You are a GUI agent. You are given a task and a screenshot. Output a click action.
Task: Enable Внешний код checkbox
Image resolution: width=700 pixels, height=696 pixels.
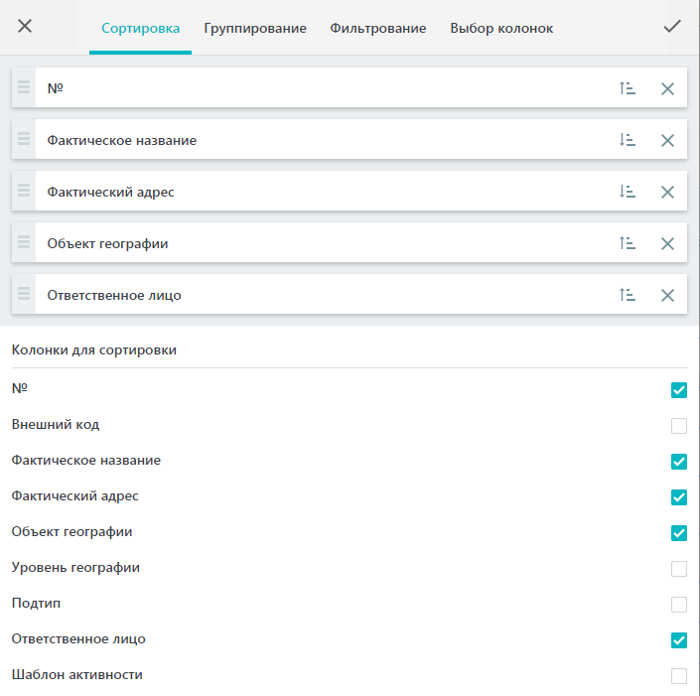[x=678, y=426]
